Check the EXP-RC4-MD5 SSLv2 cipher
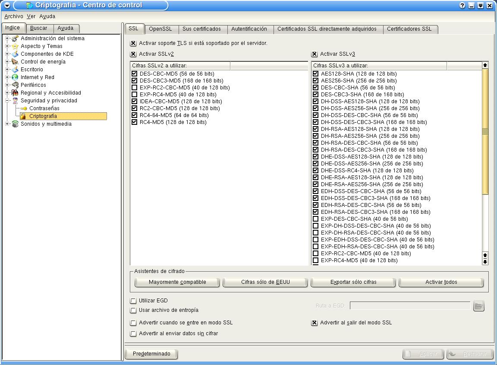 coord(135,95)
